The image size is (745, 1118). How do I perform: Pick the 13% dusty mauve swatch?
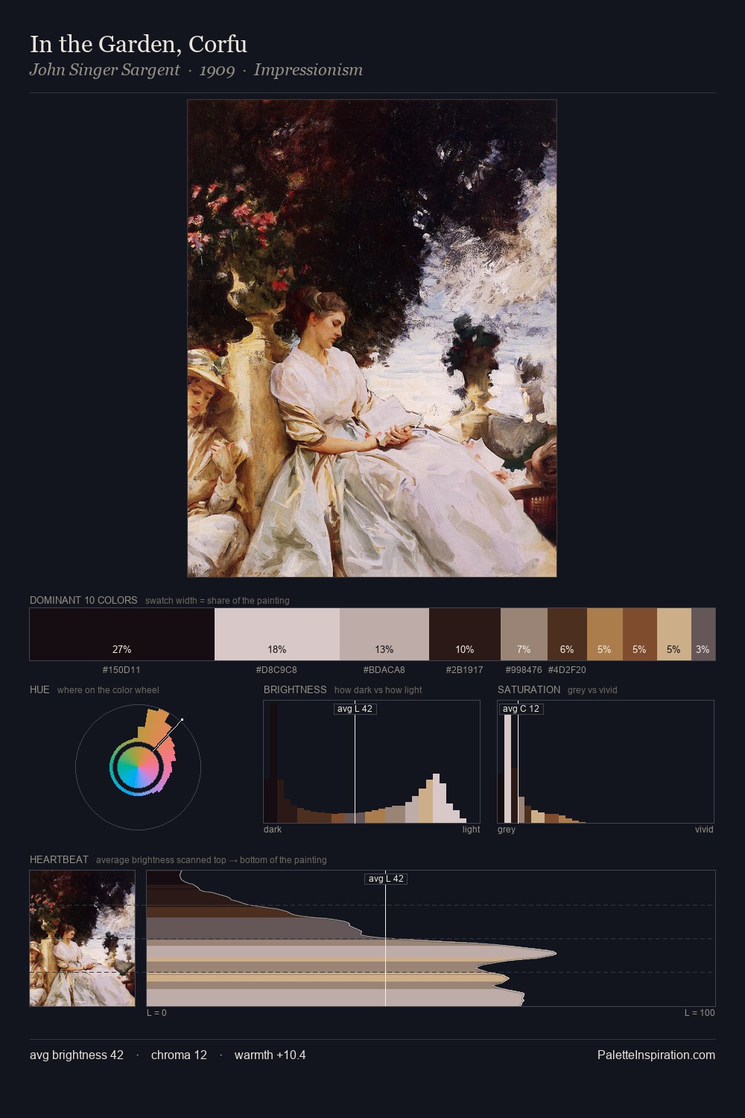(384, 634)
